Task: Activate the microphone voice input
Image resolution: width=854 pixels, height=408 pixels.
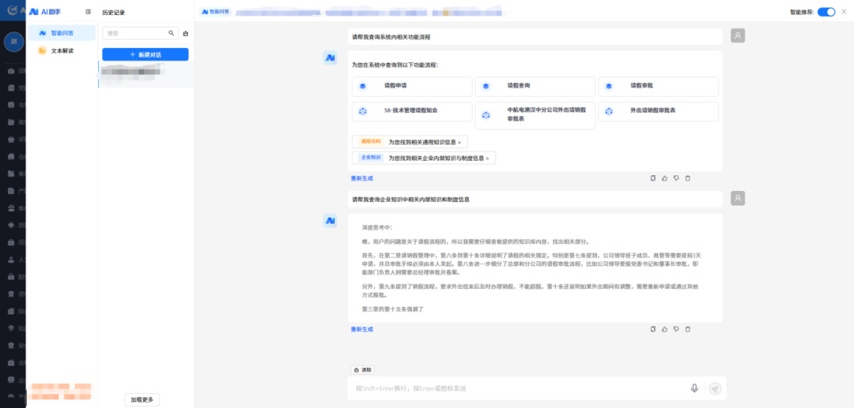Action: coord(694,388)
